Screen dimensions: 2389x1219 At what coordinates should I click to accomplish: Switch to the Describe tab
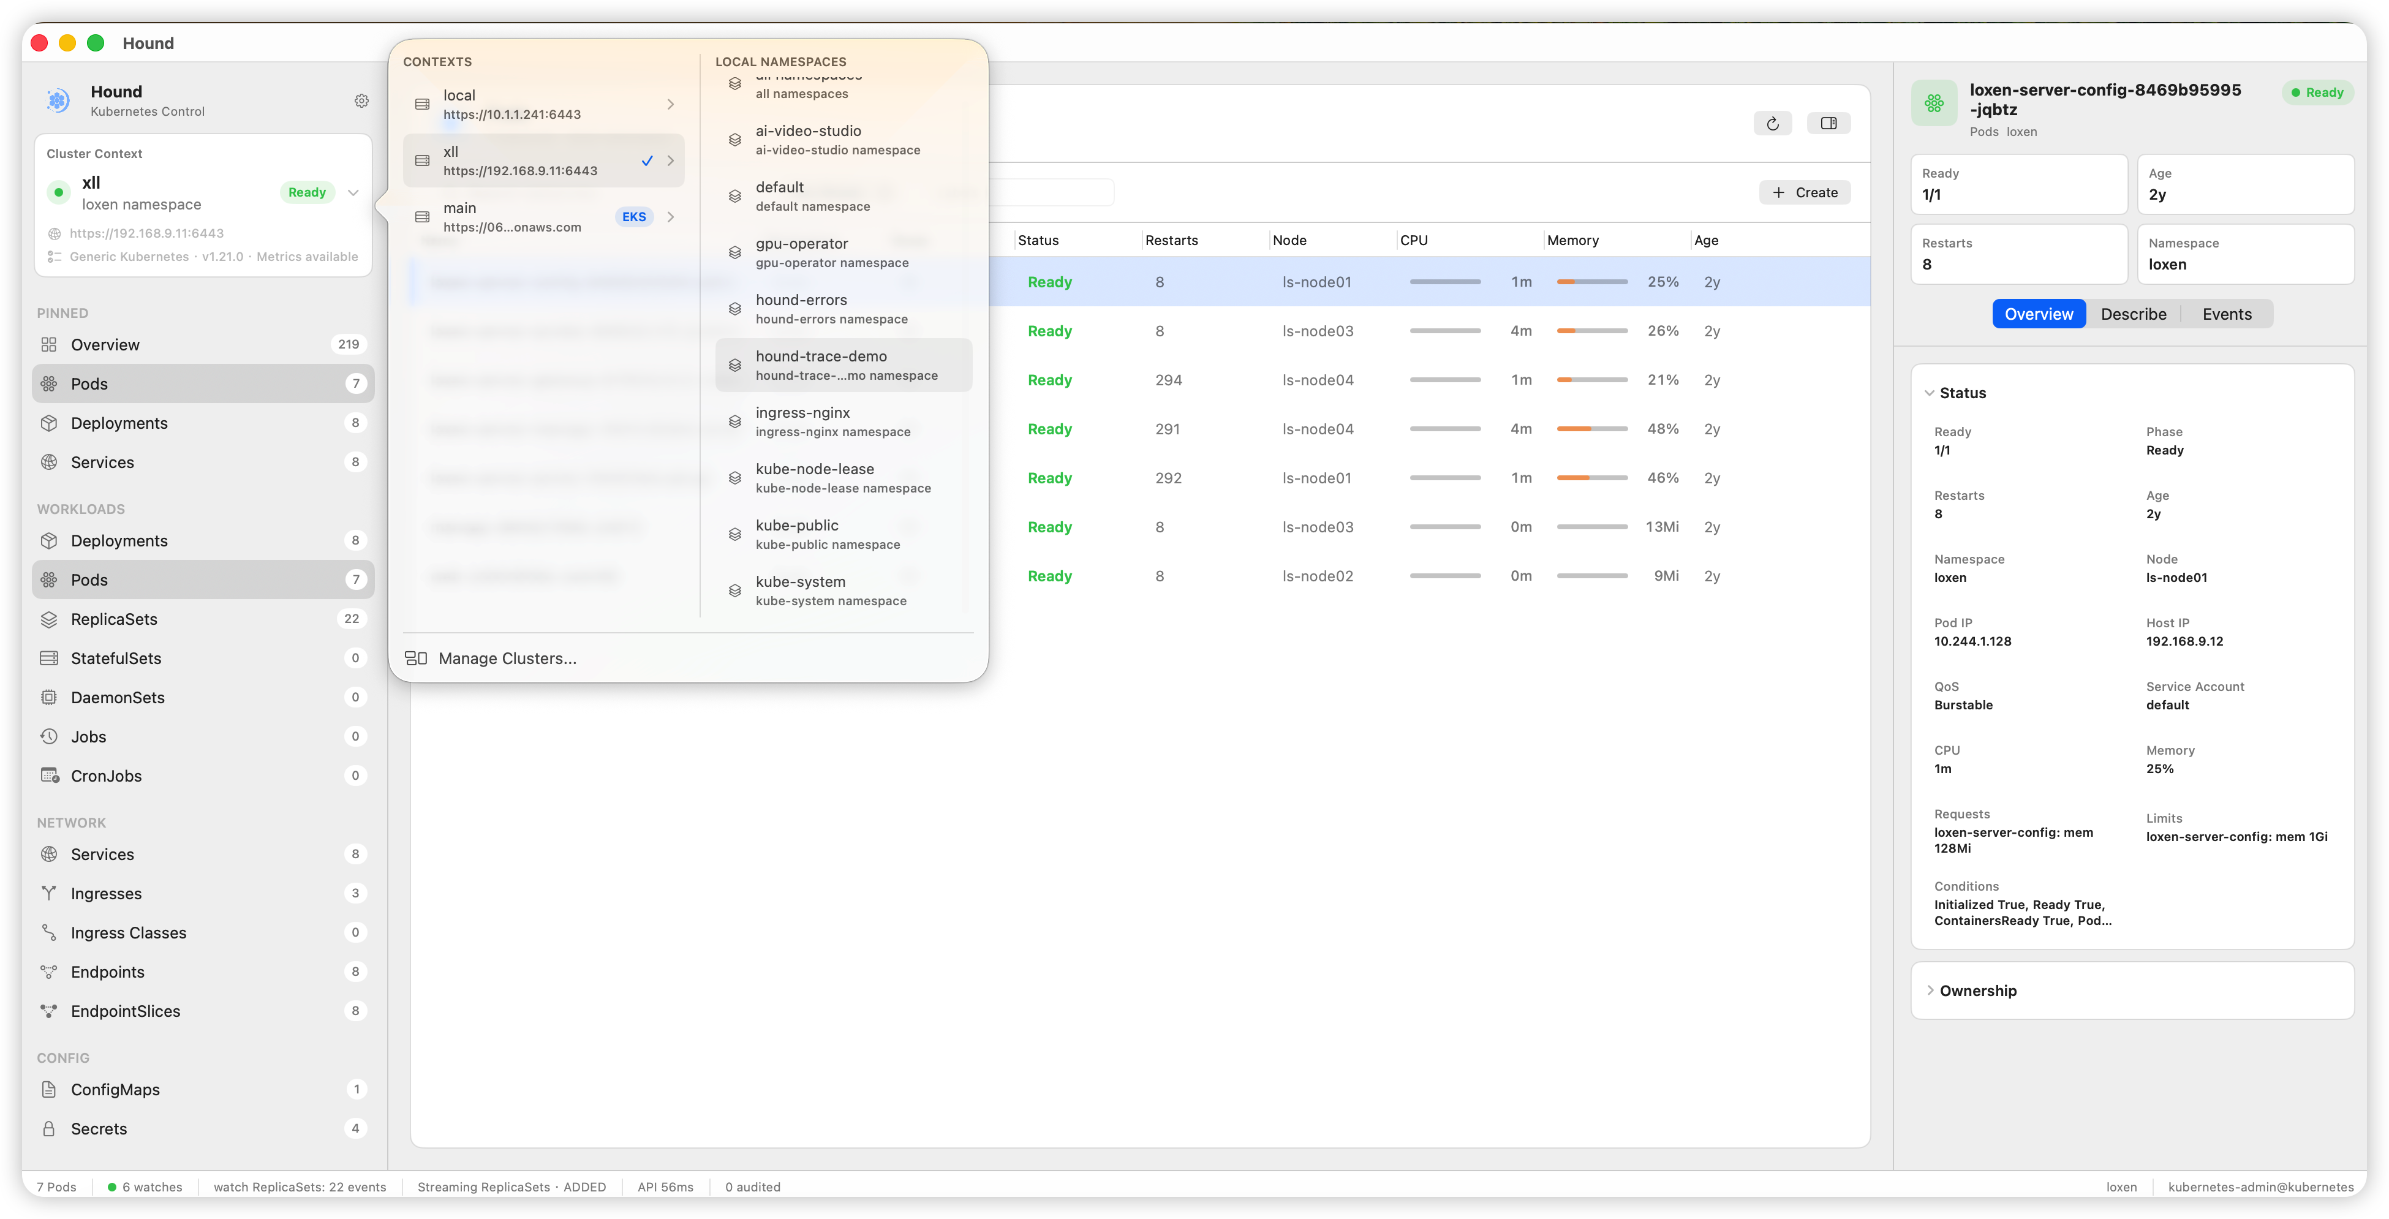(2133, 314)
